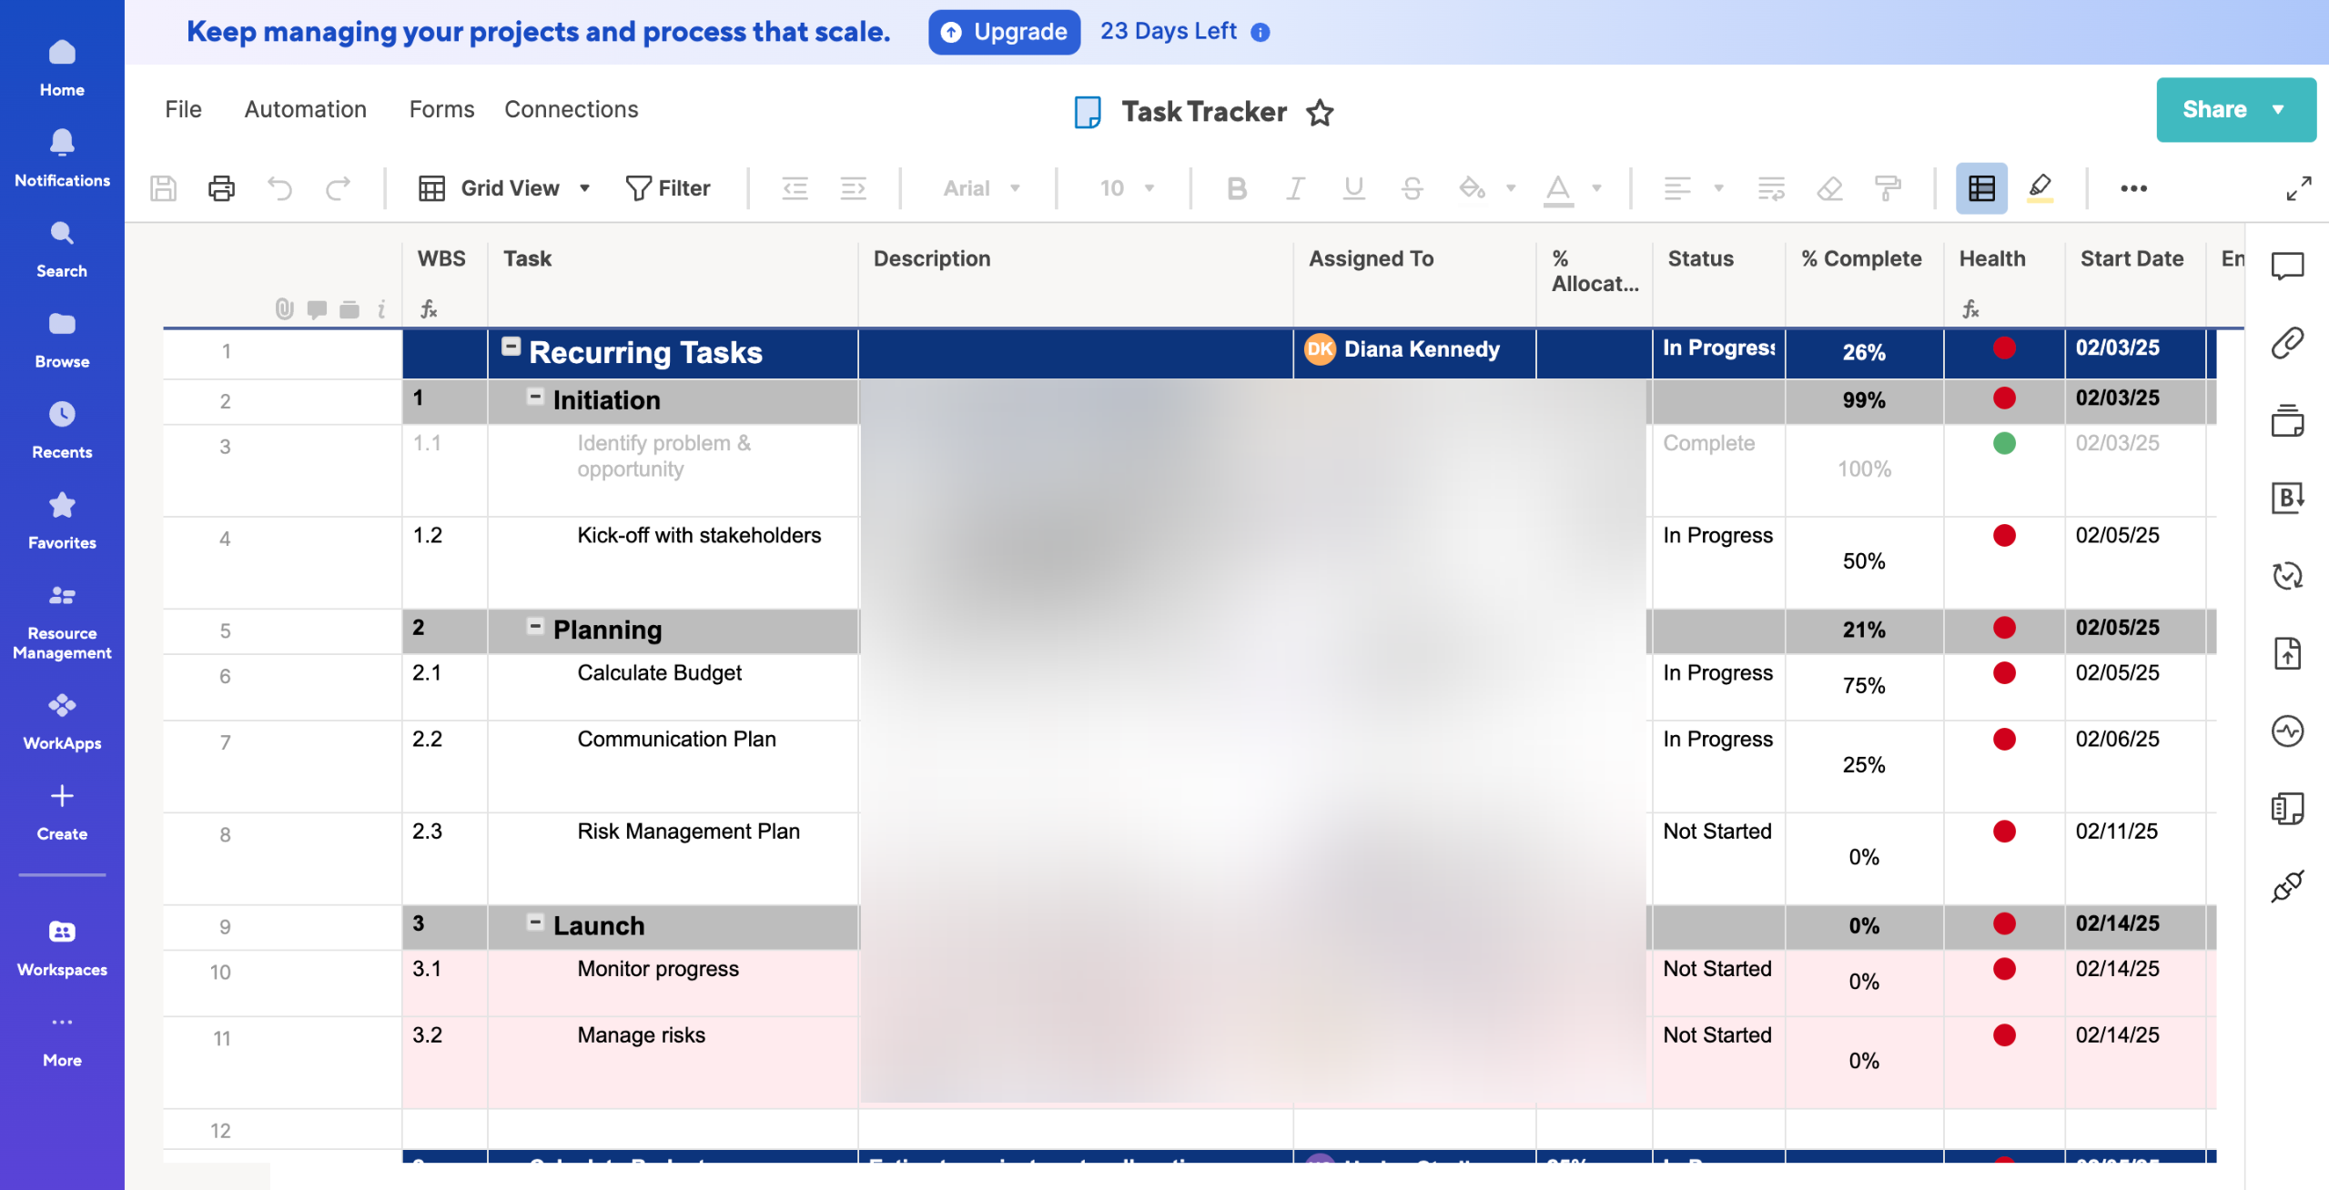Click the Outdent icon
Image resolution: width=2329 pixels, height=1190 pixels.
coord(795,188)
